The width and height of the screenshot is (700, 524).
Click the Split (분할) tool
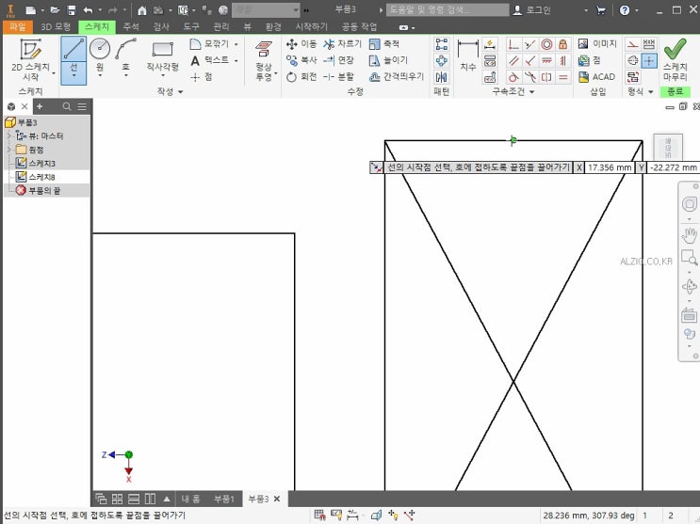coord(338,77)
